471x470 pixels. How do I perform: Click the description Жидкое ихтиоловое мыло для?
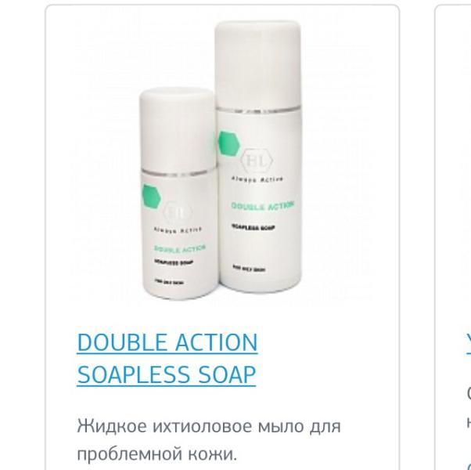[209, 426]
